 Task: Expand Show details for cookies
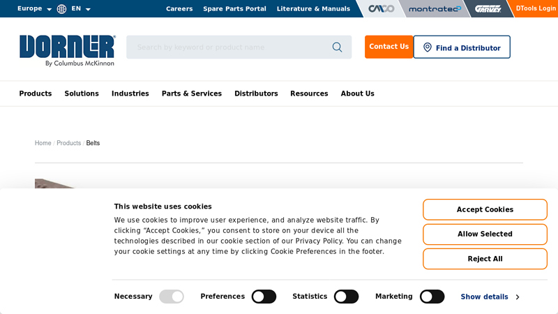pos(489,297)
